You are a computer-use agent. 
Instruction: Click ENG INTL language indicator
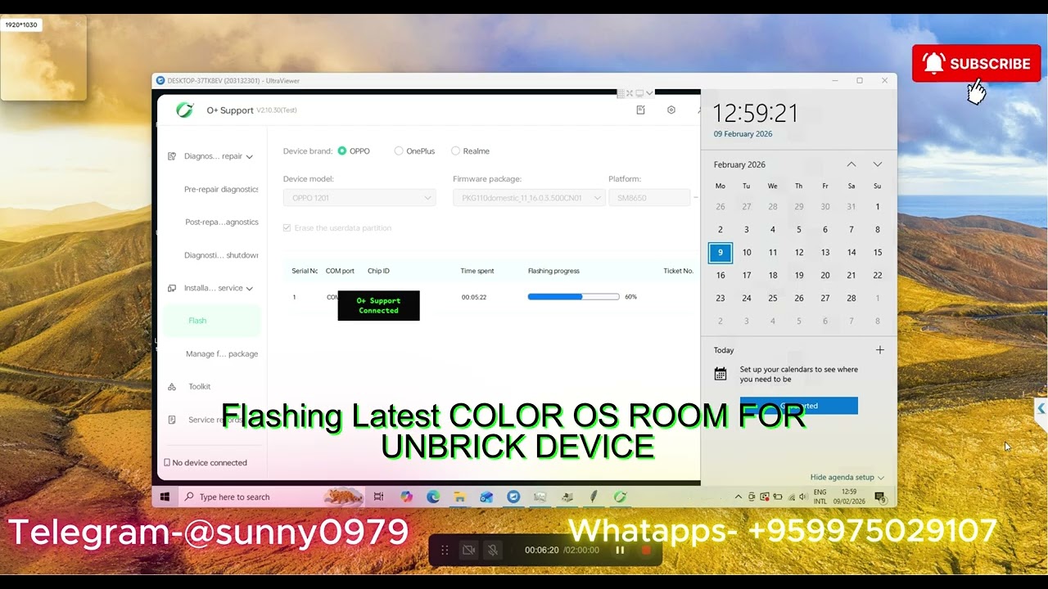(x=820, y=497)
